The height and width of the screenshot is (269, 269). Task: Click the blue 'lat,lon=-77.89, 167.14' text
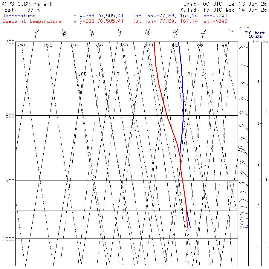(165, 16)
